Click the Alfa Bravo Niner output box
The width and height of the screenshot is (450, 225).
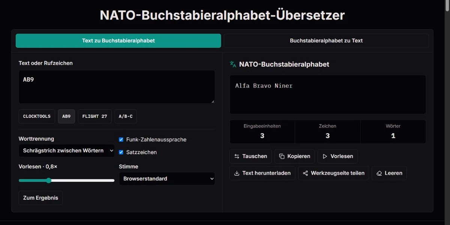coord(328,94)
